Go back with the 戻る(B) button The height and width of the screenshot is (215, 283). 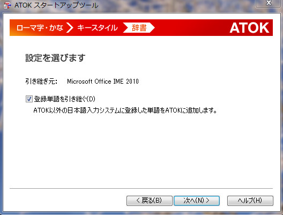149,201
